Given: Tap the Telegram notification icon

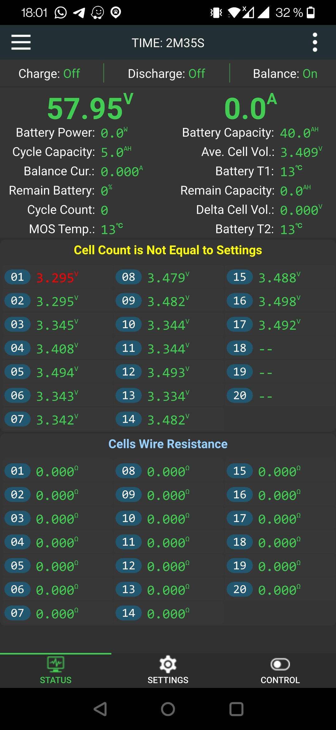Looking at the screenshot, I should point(79,13).
